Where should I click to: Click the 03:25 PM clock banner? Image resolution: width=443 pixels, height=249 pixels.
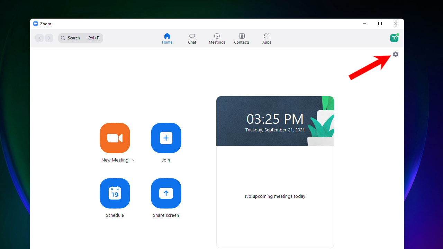(x=275, y=121)
